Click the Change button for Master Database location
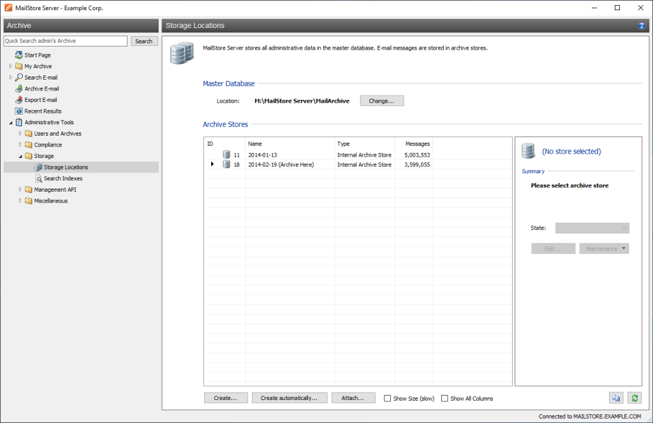The height and width of the screenshot is (423, 653). 381,100
